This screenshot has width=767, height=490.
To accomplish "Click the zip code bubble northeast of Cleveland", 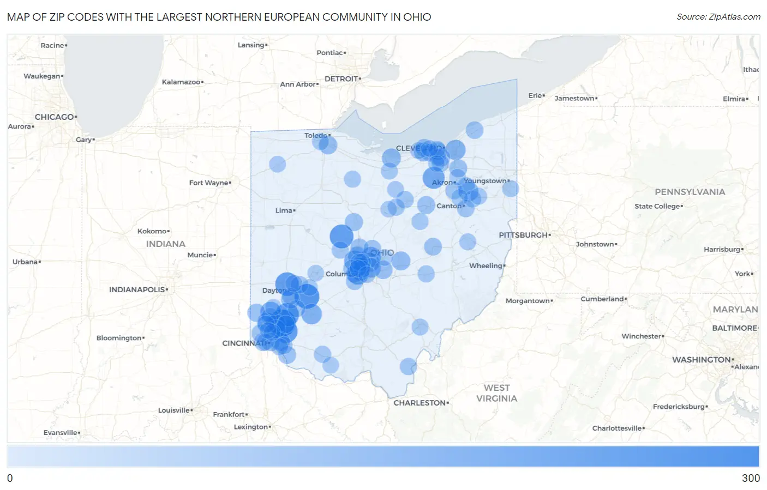I will coord(475,130).
